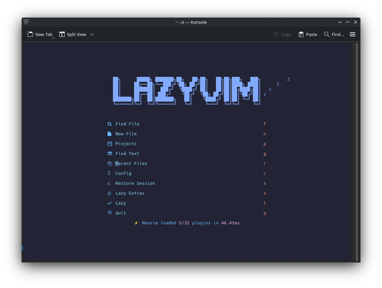Viewport: 382px width, 288px height.
Task: Click the Split View icon
Action: (62, 35)
